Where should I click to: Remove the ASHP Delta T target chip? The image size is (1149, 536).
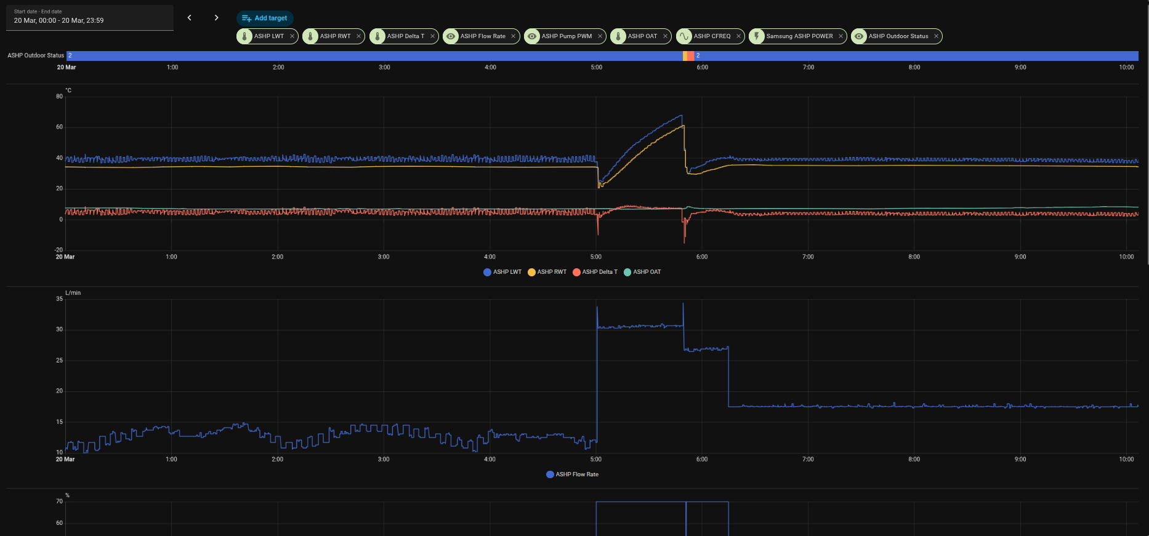tap(432, 36)
